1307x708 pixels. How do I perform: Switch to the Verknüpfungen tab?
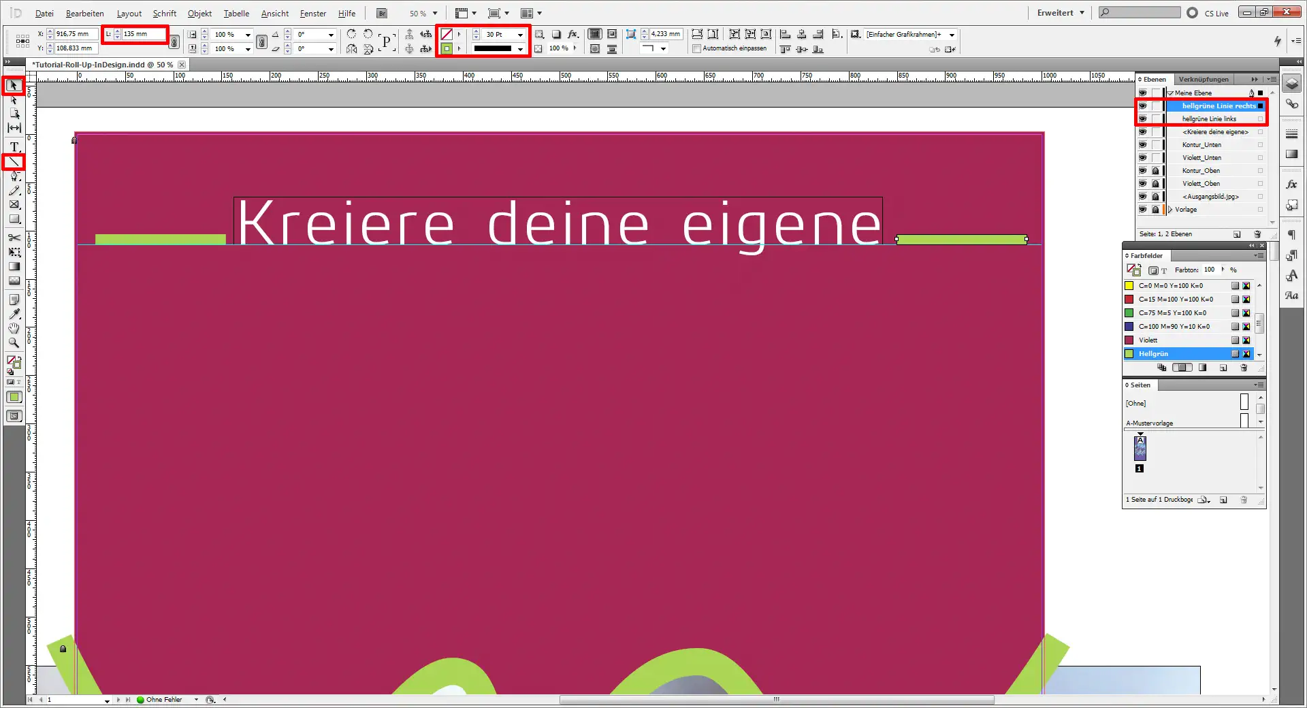tap(1204, 79)
